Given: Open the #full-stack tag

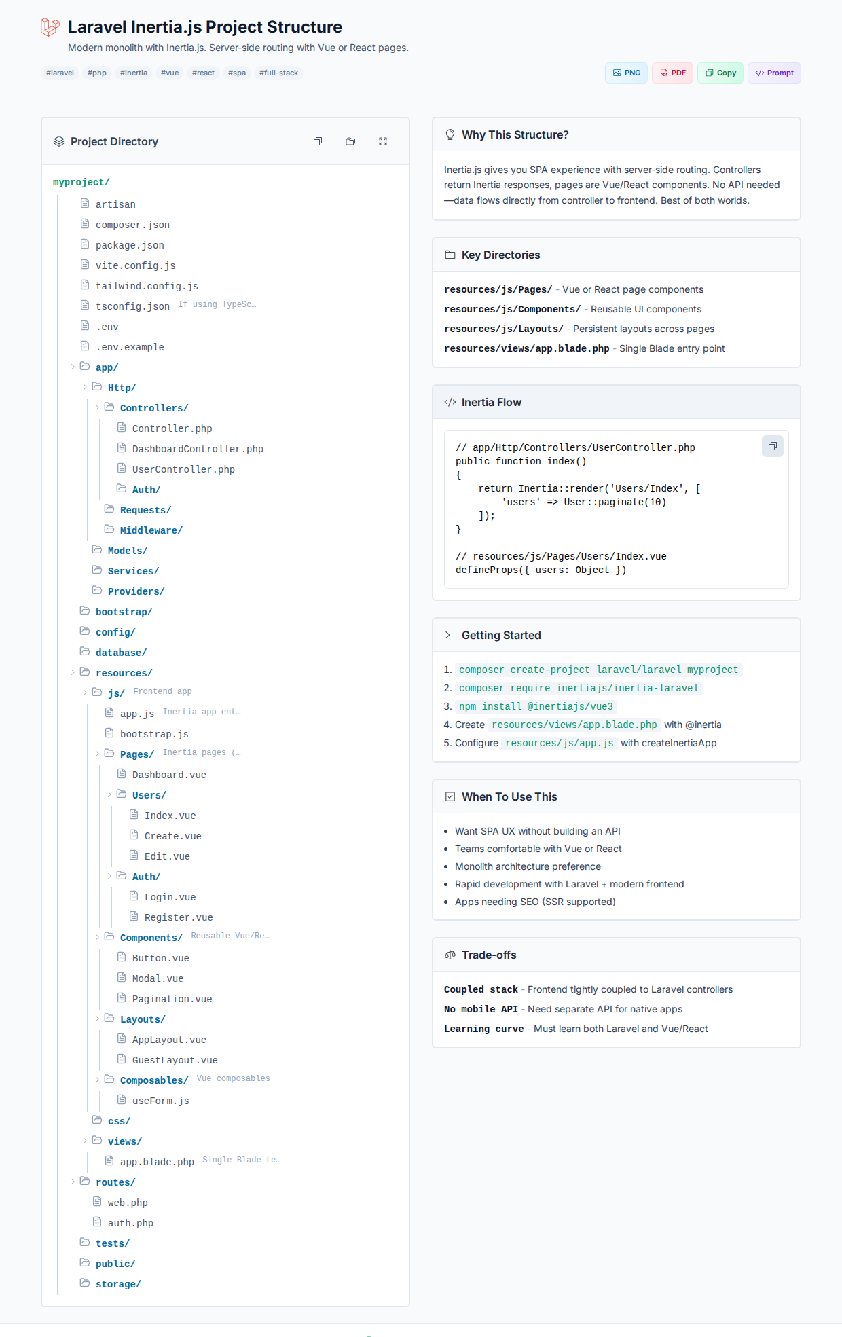Looking at the screenshot, I should (278, 73).
